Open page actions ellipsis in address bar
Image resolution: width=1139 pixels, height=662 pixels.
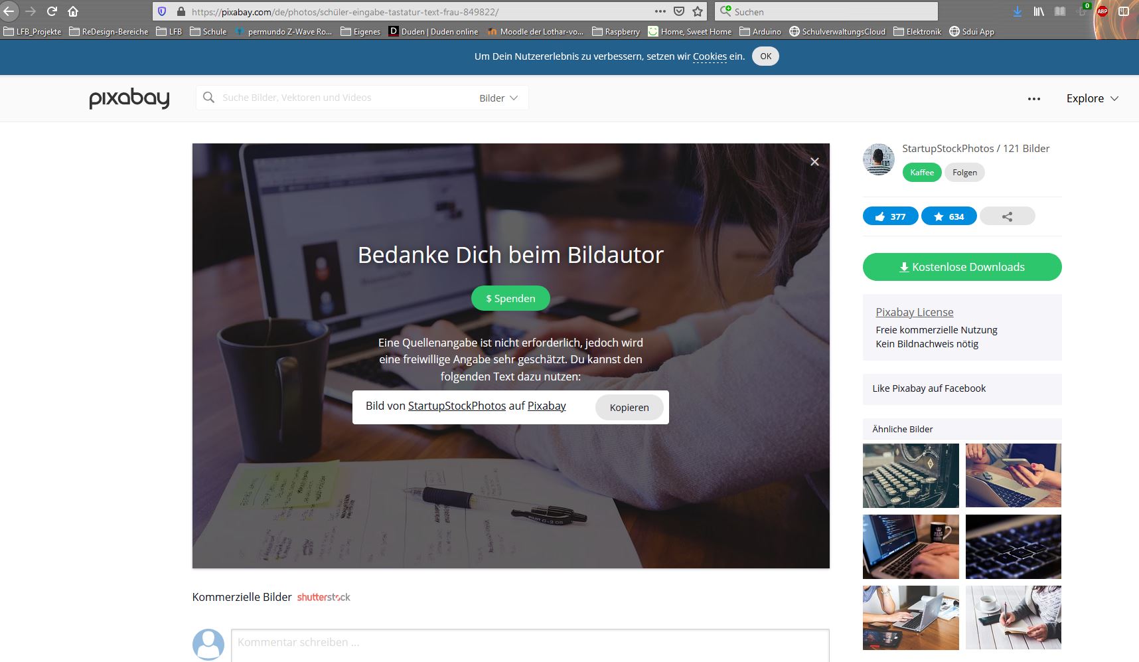[x=660, y=11]
